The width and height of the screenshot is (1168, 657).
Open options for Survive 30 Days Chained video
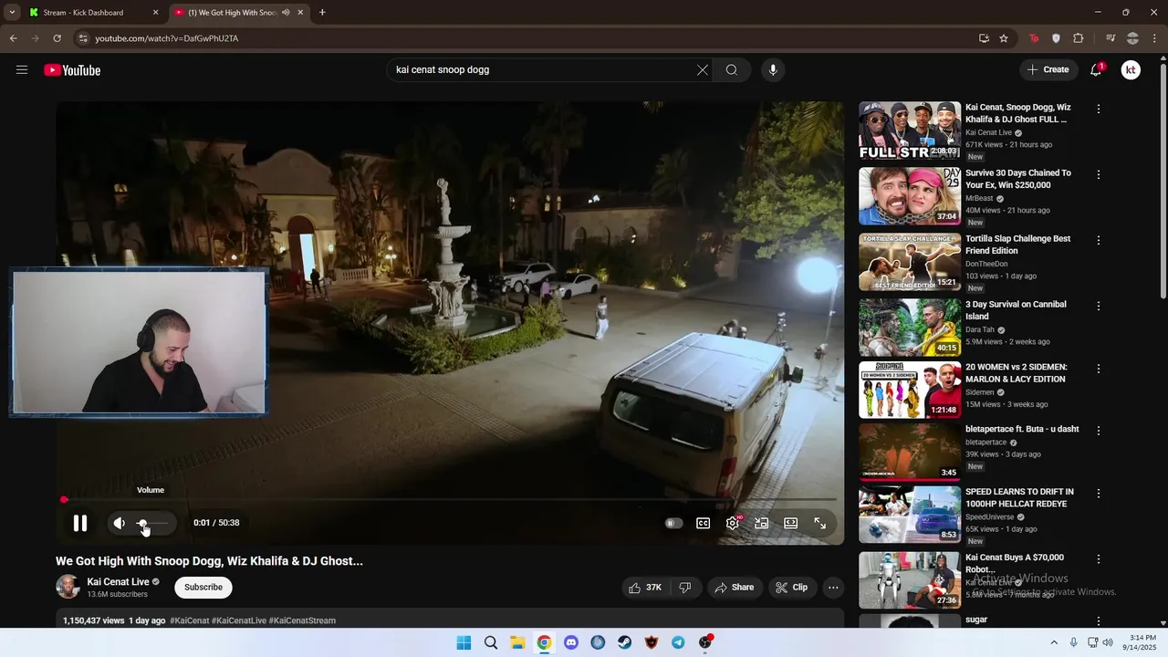coord(1099,174)
